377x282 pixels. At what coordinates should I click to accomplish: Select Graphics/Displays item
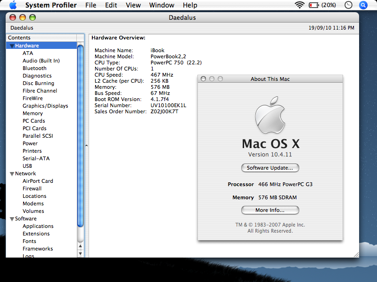point(45,106)
